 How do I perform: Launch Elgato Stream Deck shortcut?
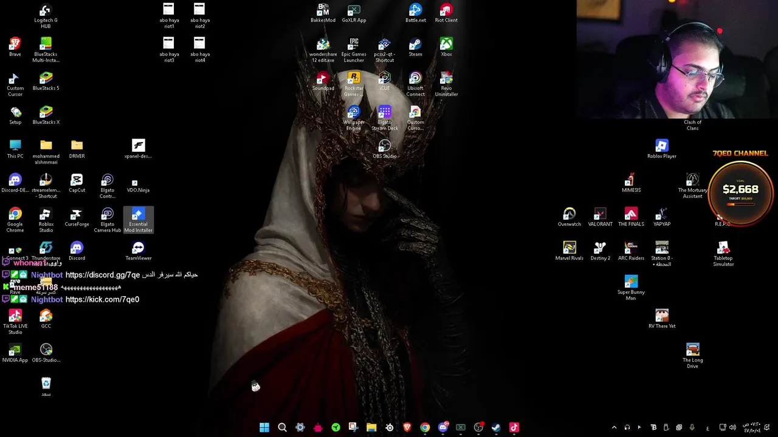pyautogui.click(x=384, y=118)
